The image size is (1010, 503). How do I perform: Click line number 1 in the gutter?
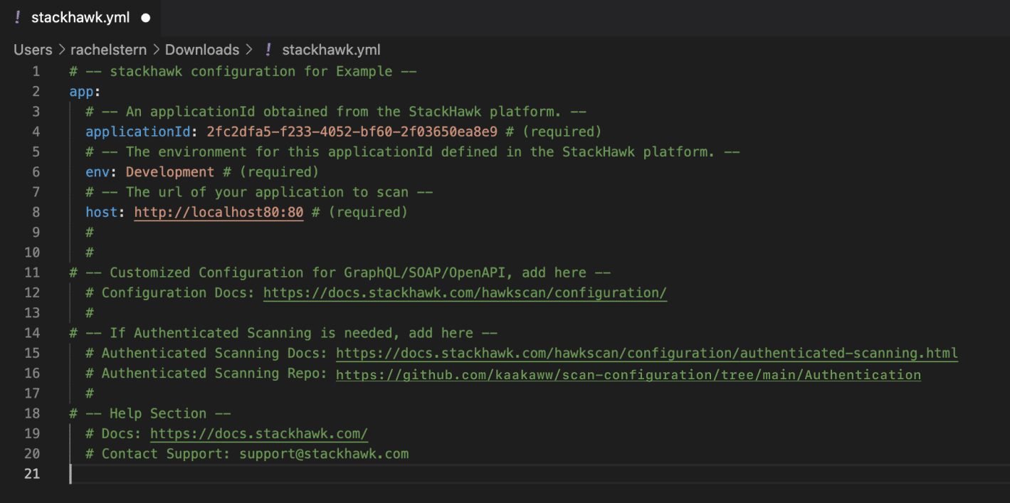(x=36, y=71)
